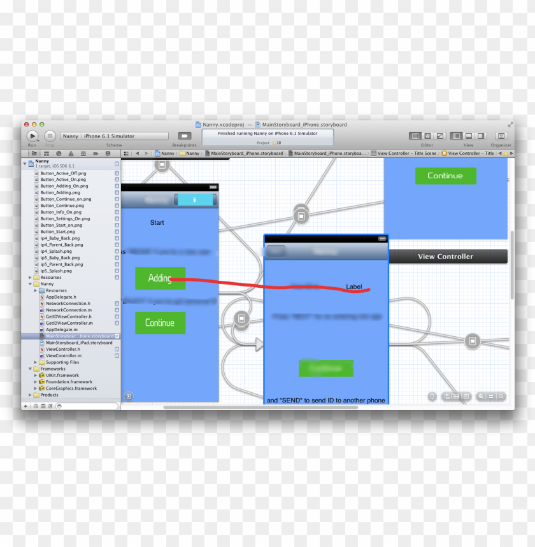Collapse the Frameworks group
The height and width of the screenshot is (547, 535).
[30, 369]
